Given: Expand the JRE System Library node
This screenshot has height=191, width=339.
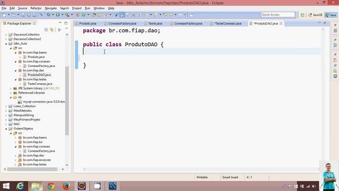Looking at the screenshot, I should pos(11,89).
